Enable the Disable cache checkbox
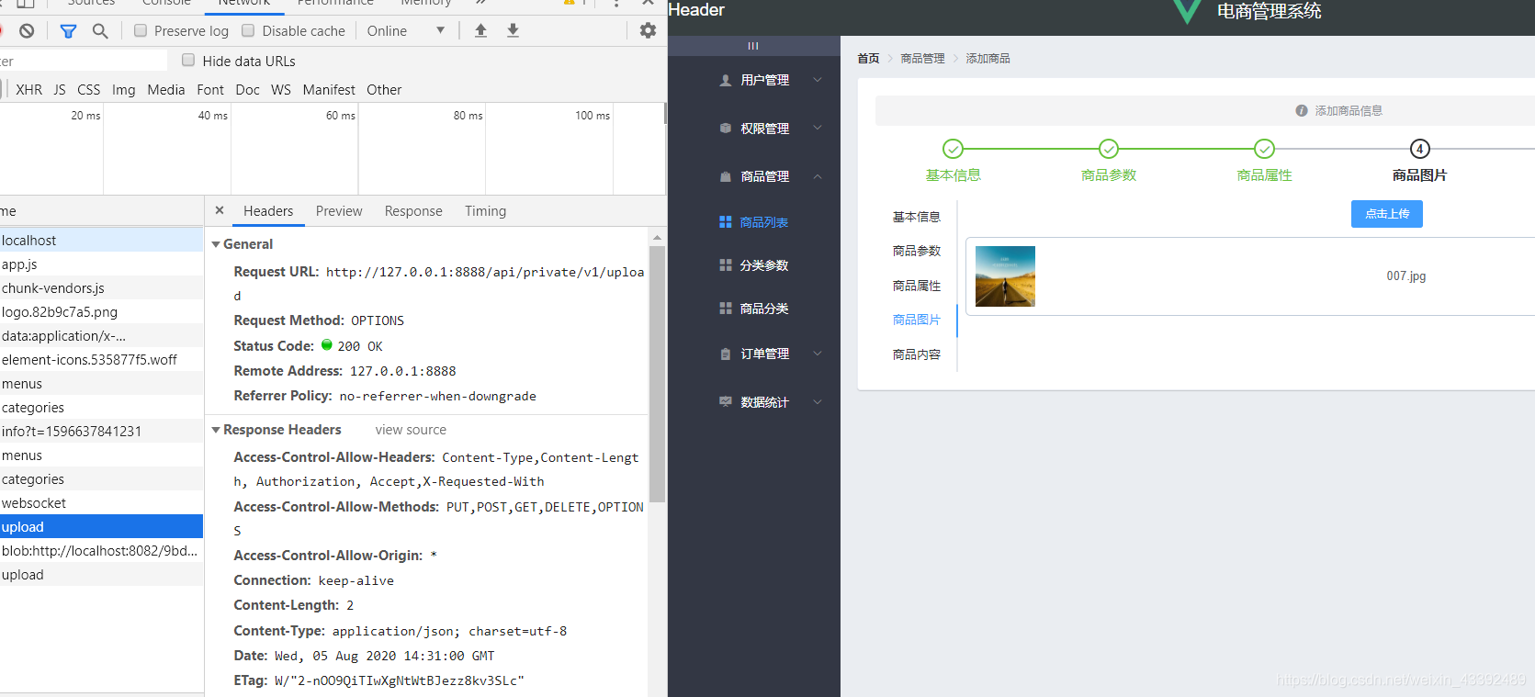The width and height of the screenshot is (1535, 697). 248,30
